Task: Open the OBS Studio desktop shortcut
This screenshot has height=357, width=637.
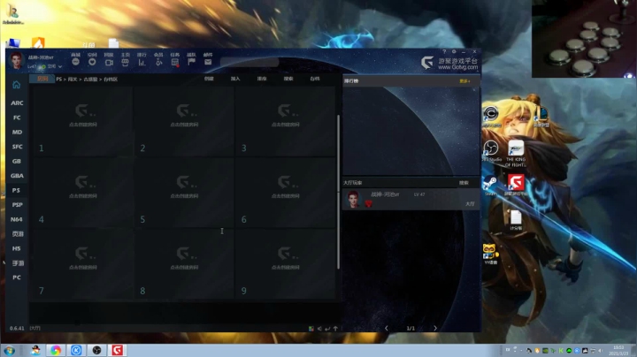Action: point(491,151)
